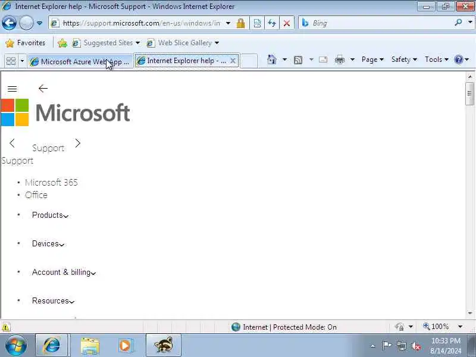Open the zoom level 100% button
Screen dimensions: 476x357
click(x=436, y=327)
